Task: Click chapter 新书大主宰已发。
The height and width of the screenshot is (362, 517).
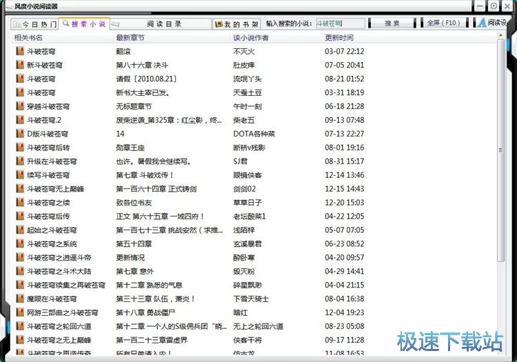Action: tap(143, 92)
